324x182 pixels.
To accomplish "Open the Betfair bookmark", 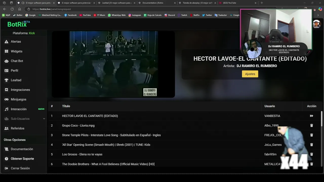I will [18, 15].
